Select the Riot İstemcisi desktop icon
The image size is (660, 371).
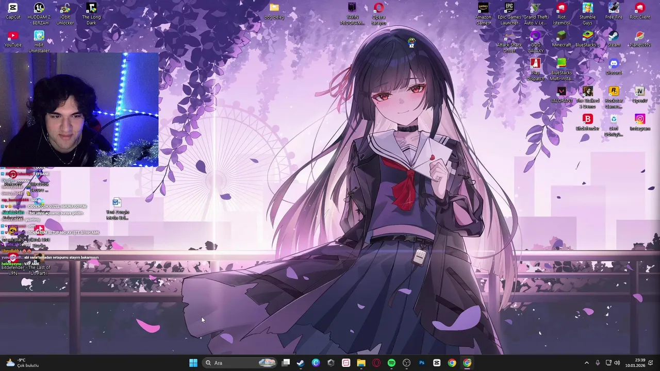[562, 14]
